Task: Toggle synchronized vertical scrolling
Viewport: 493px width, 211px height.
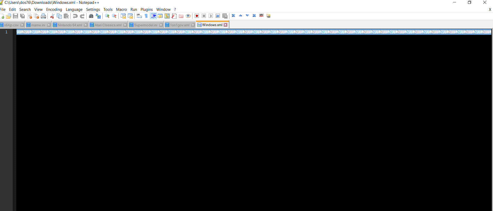Action: click(x=123, y=16)
